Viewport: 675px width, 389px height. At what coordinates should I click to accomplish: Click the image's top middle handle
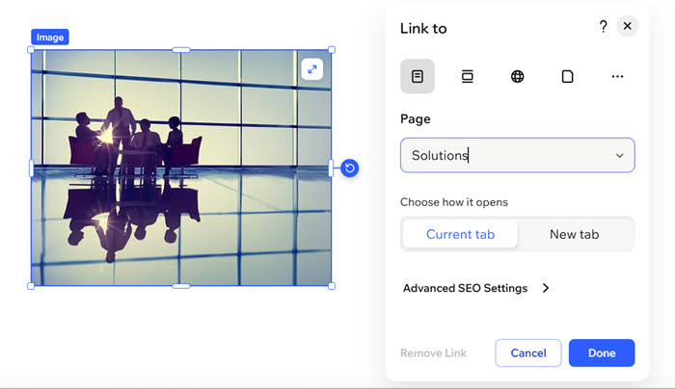click(181, 50)
